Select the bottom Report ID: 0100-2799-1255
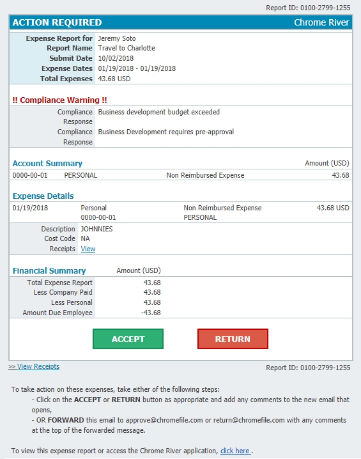361x459 pixels. pos(308,368)
